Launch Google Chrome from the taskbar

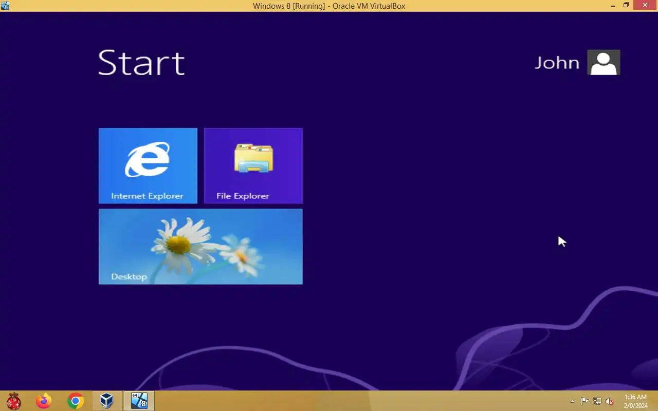[x=76, y=401]
